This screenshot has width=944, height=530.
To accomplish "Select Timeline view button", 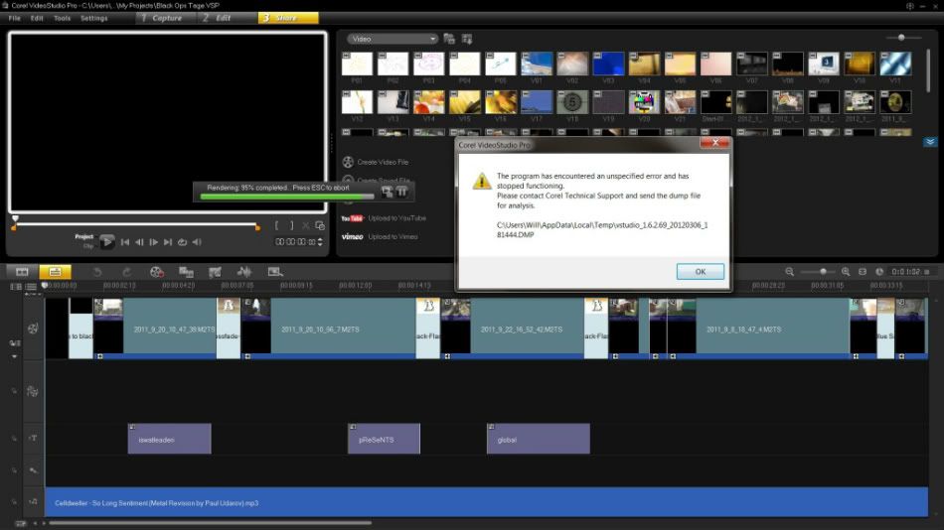I will 55,271.
